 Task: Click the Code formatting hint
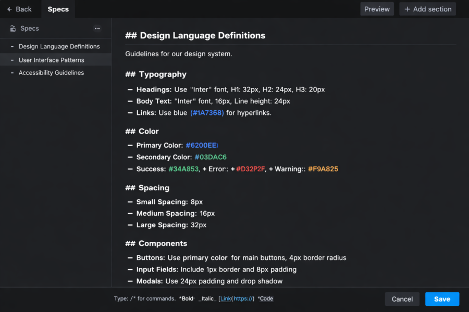266,298
